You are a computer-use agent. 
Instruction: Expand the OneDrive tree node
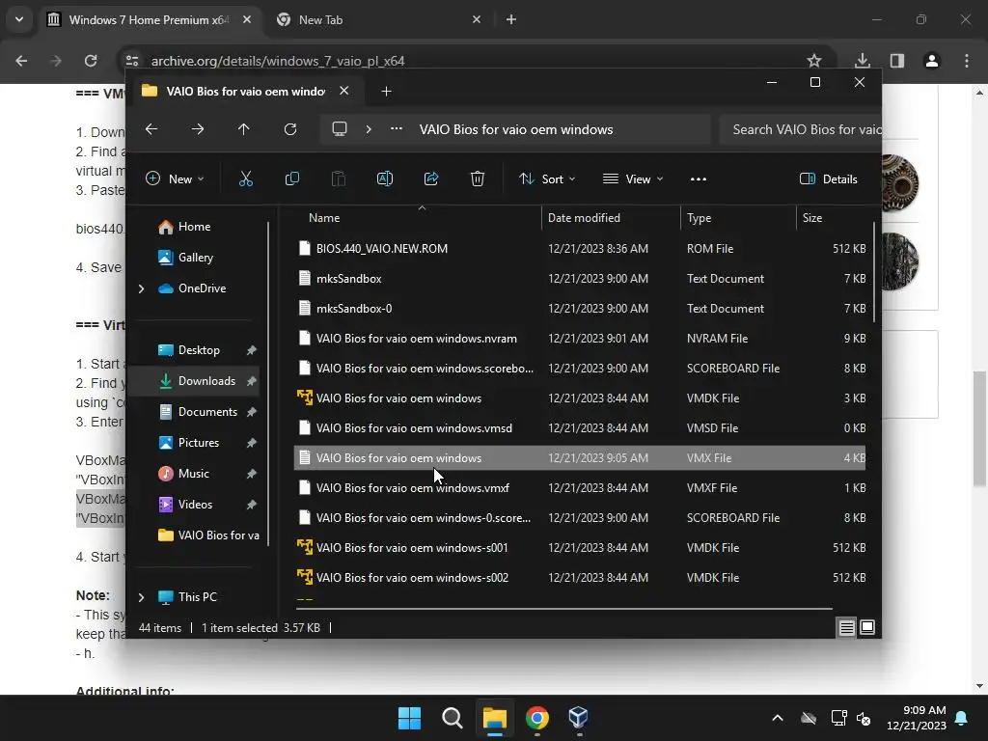click(x=141, y=288)
